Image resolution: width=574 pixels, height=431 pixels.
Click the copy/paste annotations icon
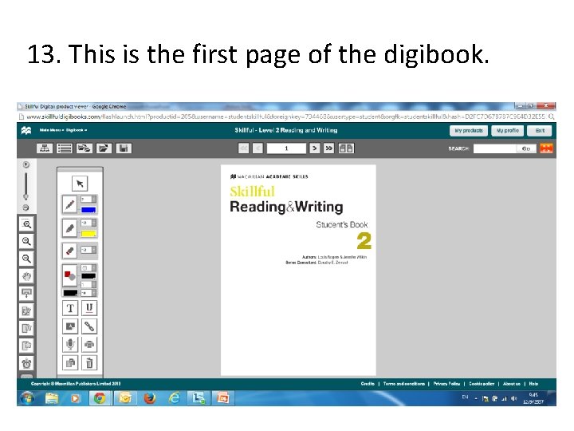coord(70,363)
